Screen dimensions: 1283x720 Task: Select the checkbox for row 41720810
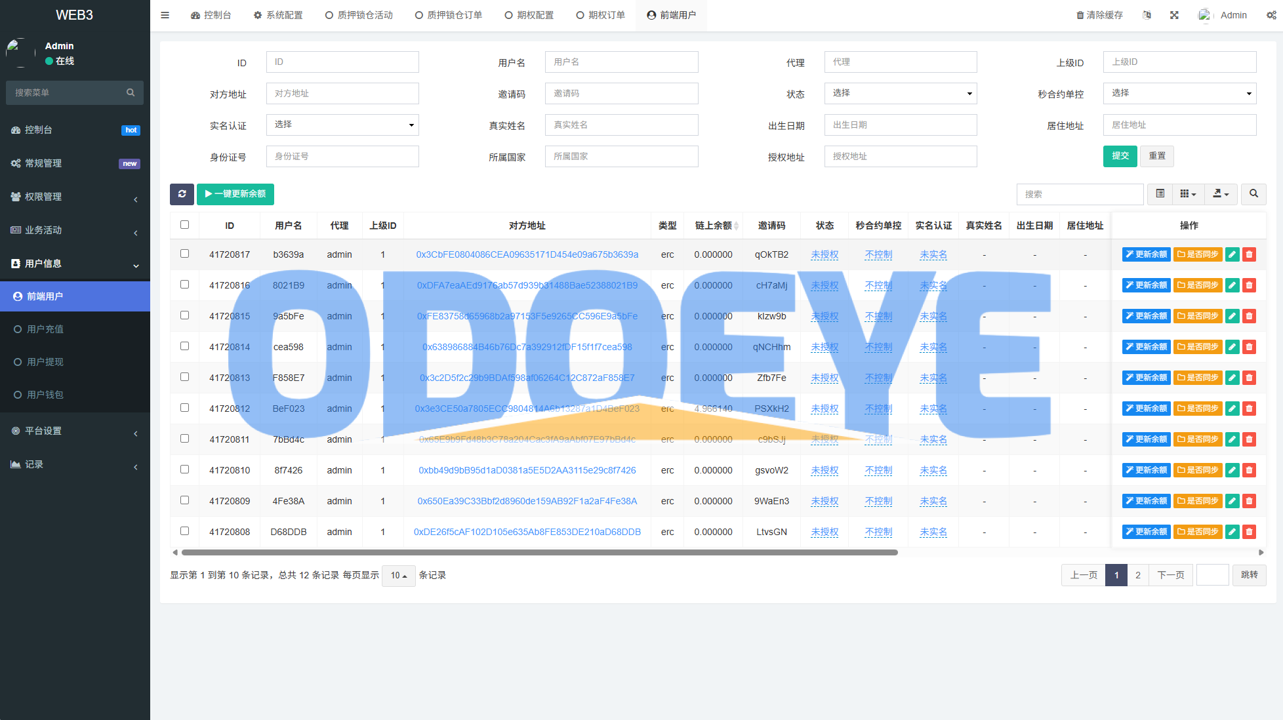click(184, 470)
